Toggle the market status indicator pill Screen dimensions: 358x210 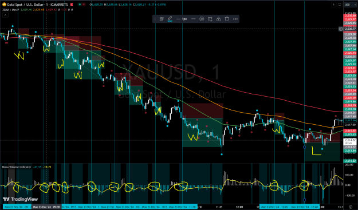[x=81, y=5]
